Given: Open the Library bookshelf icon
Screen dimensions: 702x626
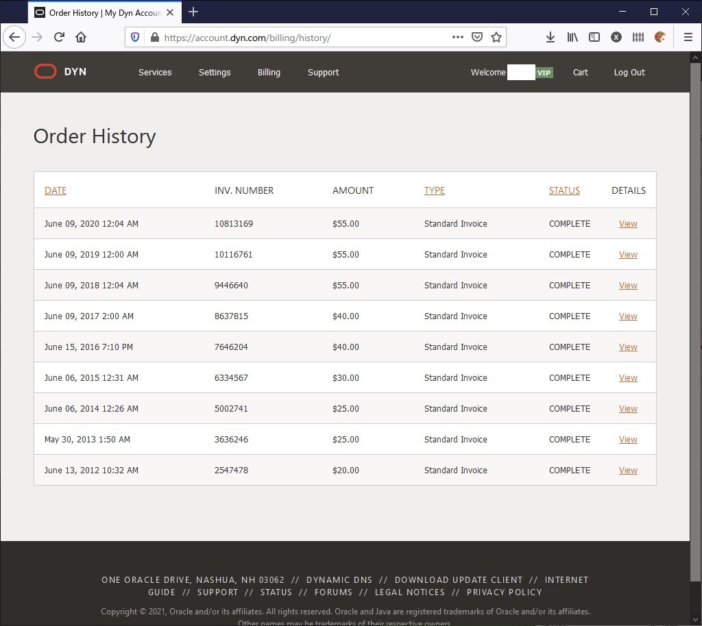Looking at the screenshot, I should (572, 37).
